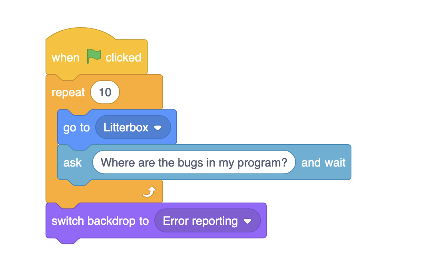The height and width of the screenshot is (270, 427).
Task: Click the word "clicked" on the event block
Action: pyautogui.click(x=123, y=58)
